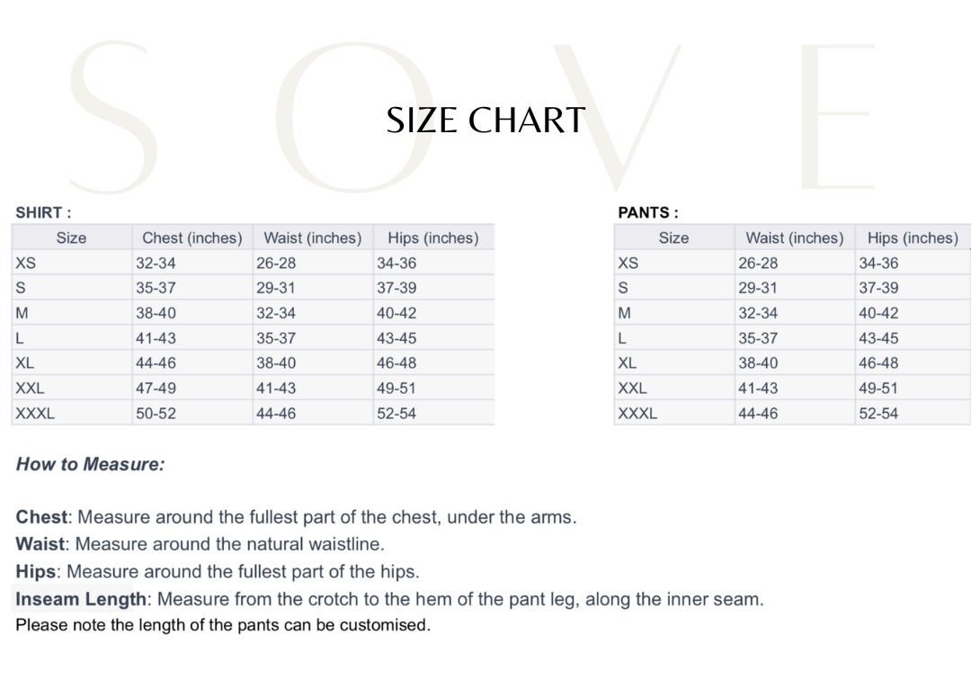Click the PANTS table label
The width and height of the screenshot is (971, 680).
tap(647, 213)
